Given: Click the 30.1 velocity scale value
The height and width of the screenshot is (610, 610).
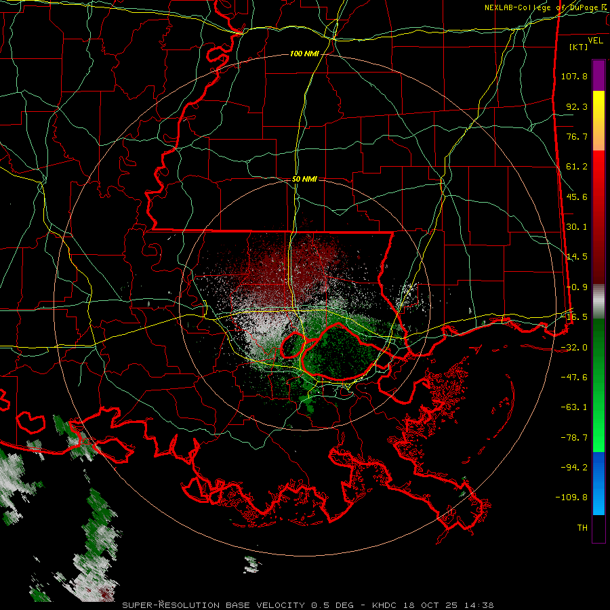Looking at the screenshot, I should pyautogui.click(x=577, y=227).
